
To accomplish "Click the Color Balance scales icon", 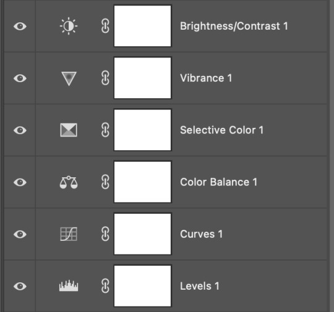I will 69,182.
